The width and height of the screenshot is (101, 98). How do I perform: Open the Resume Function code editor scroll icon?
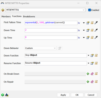click(96, 63)
